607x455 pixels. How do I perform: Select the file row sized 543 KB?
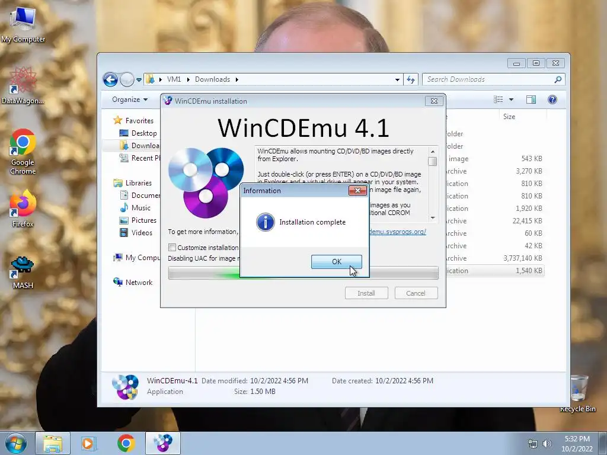click(495, 159)
